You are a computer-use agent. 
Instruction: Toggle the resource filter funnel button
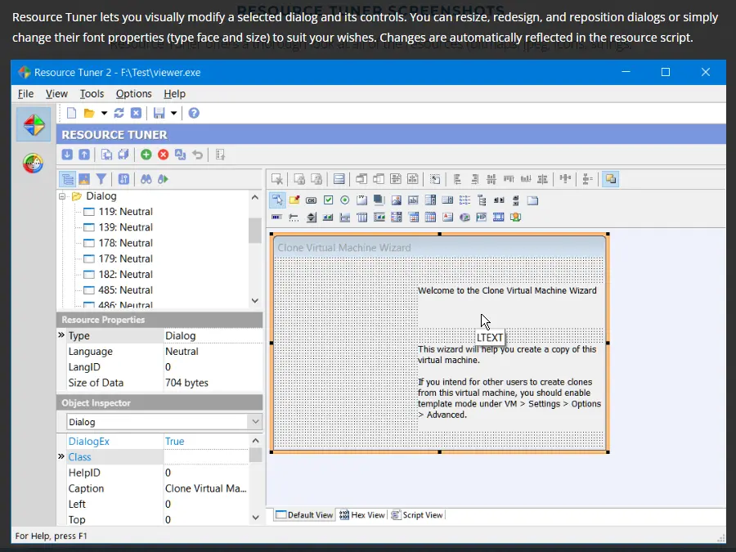pyautogui.click(x=101, y=179)
